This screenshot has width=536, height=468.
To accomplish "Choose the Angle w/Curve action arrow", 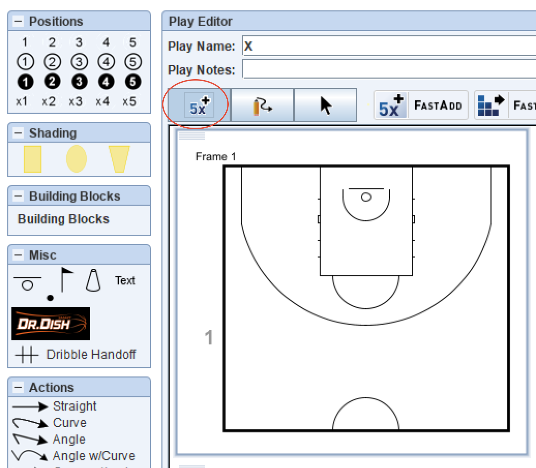I will click(74, 456).
